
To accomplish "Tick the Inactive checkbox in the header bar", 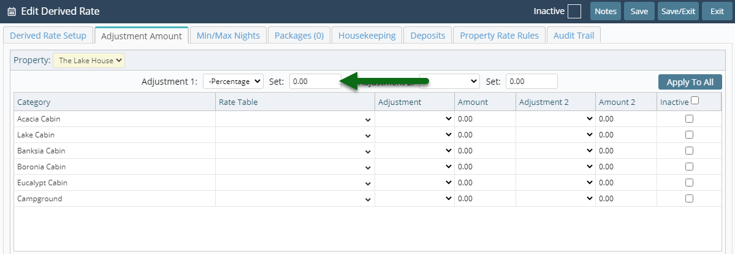I will click(574, 11).
